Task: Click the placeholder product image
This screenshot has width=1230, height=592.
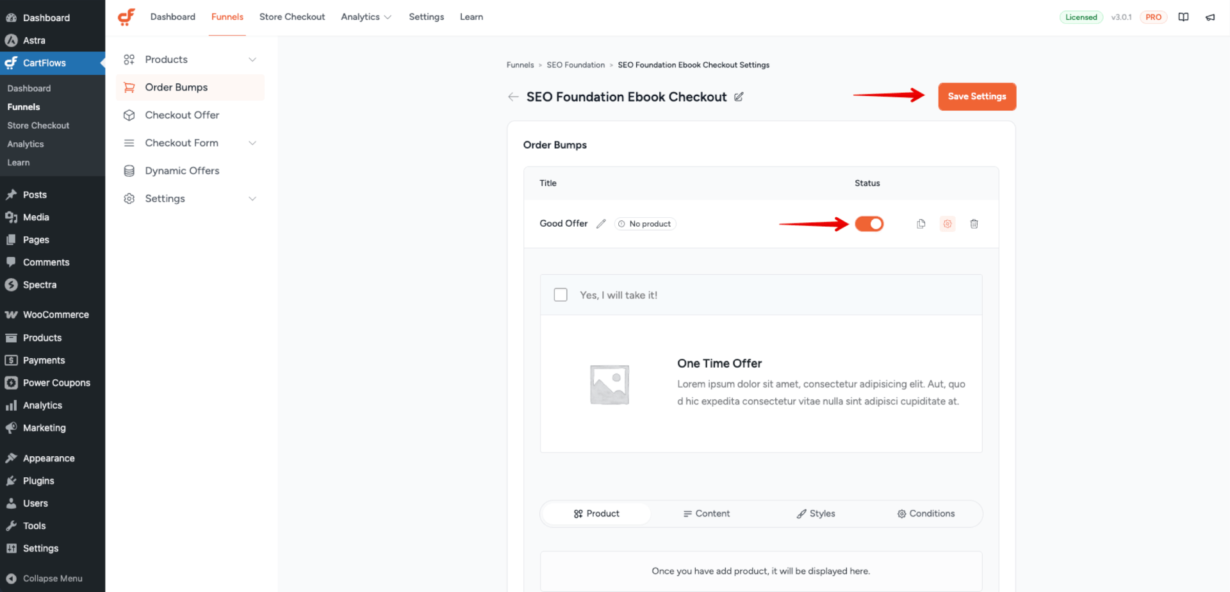Action: click(609, 384)
